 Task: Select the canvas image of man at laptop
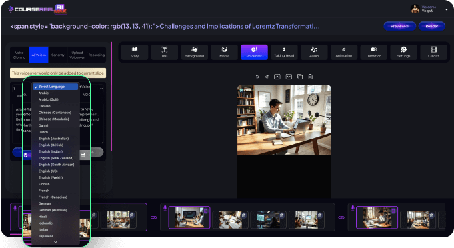[284, 120]
